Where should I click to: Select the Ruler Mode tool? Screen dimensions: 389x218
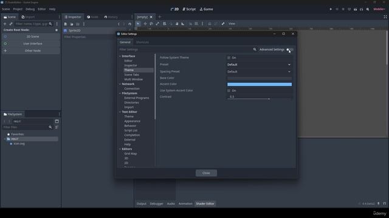[183, 24]
